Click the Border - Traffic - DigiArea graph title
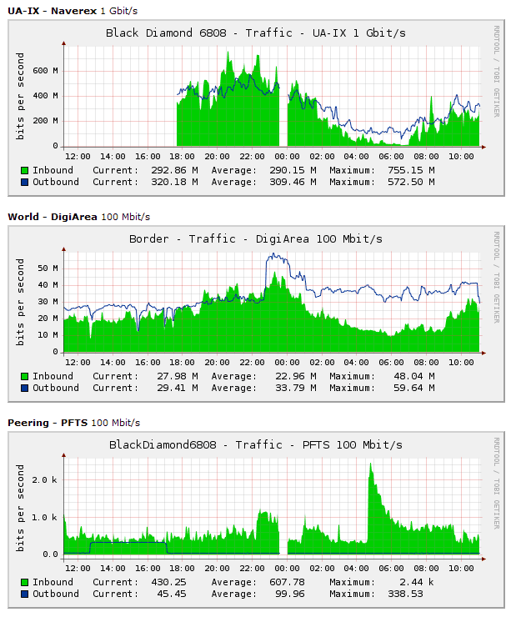 tap(255, 238)
